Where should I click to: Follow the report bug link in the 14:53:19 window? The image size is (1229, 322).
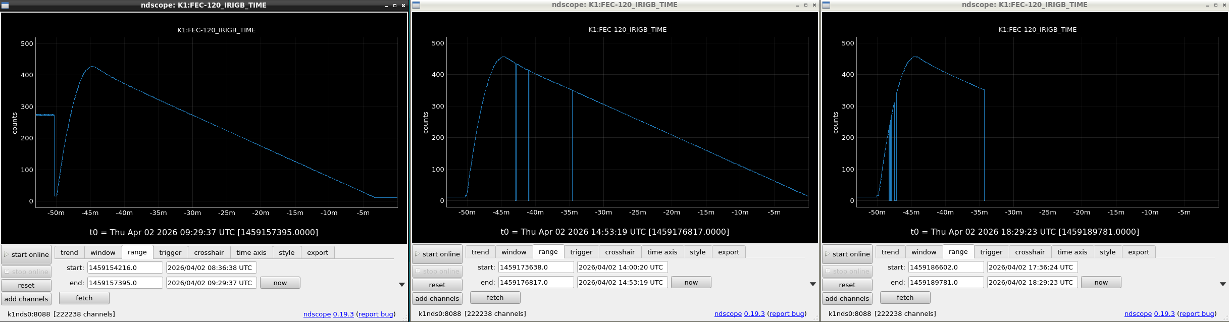coord(786,314)
